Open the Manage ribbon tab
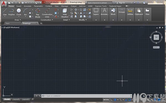 click(64, 6)
